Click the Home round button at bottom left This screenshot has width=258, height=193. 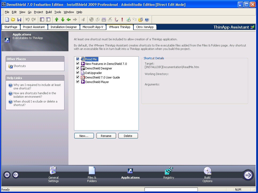(7, 175)
